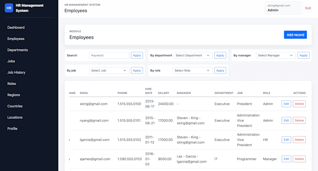Click the HIRE DATE column header

pos(149,91)
